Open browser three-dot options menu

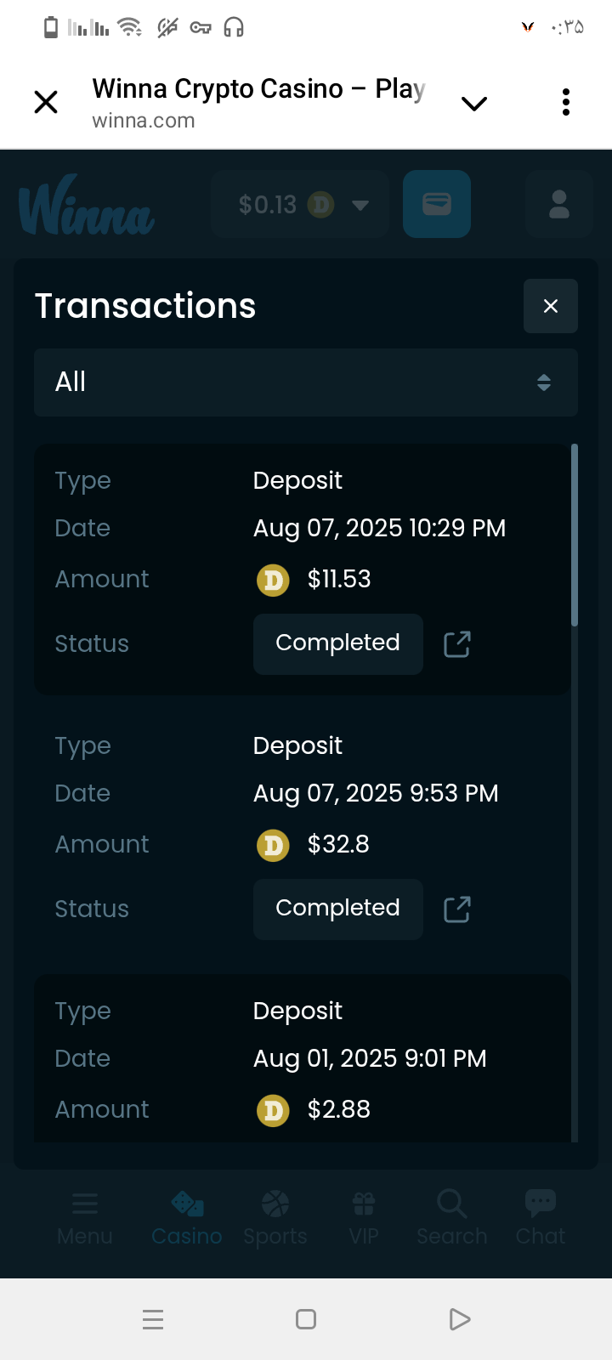tap(566, 103)
